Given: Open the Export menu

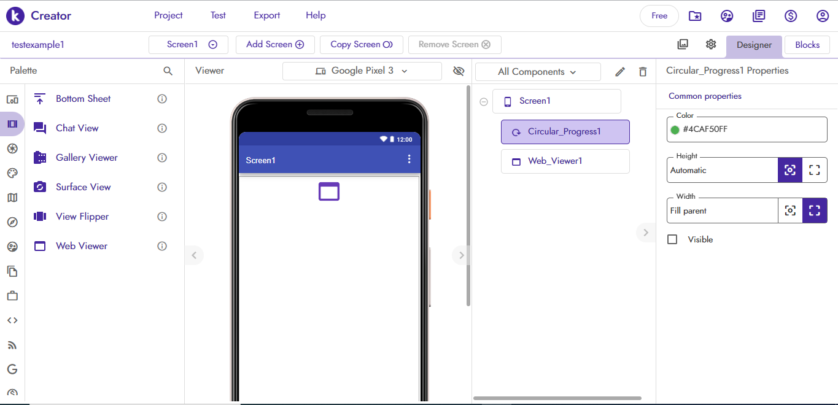Looking at the screenshot, I should click(266, 15).
